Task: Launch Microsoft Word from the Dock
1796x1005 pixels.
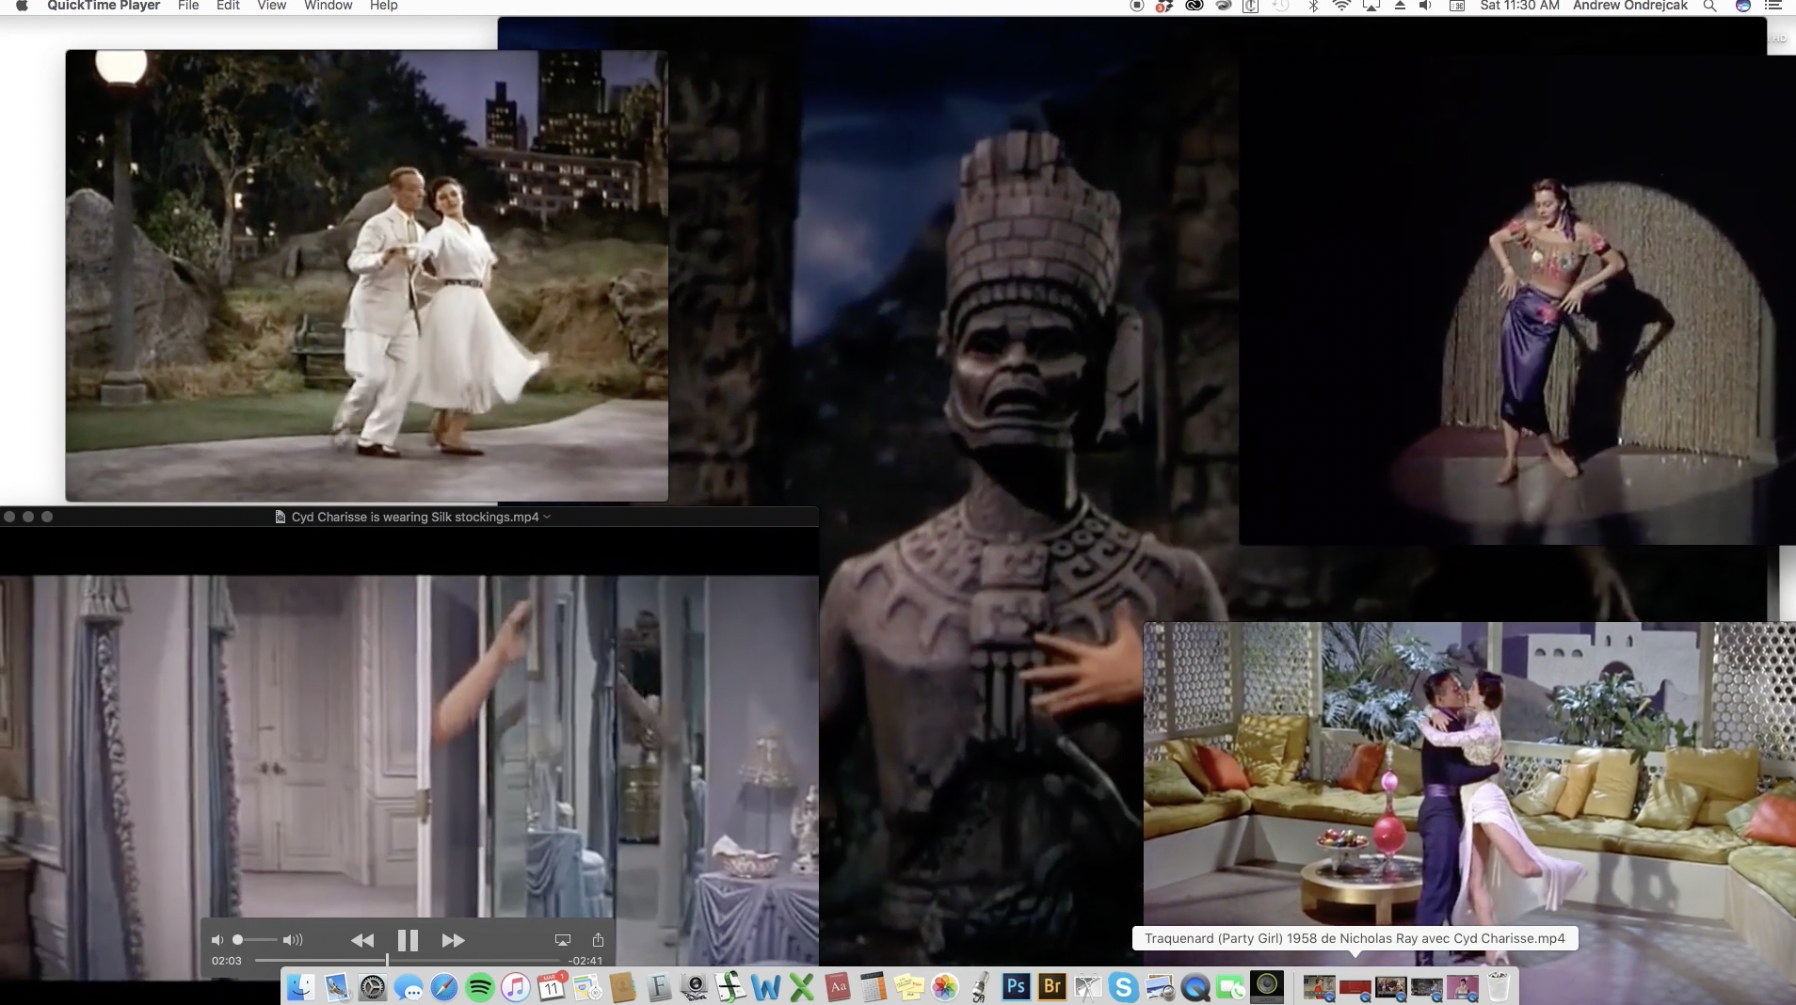Action: point(766,987)
